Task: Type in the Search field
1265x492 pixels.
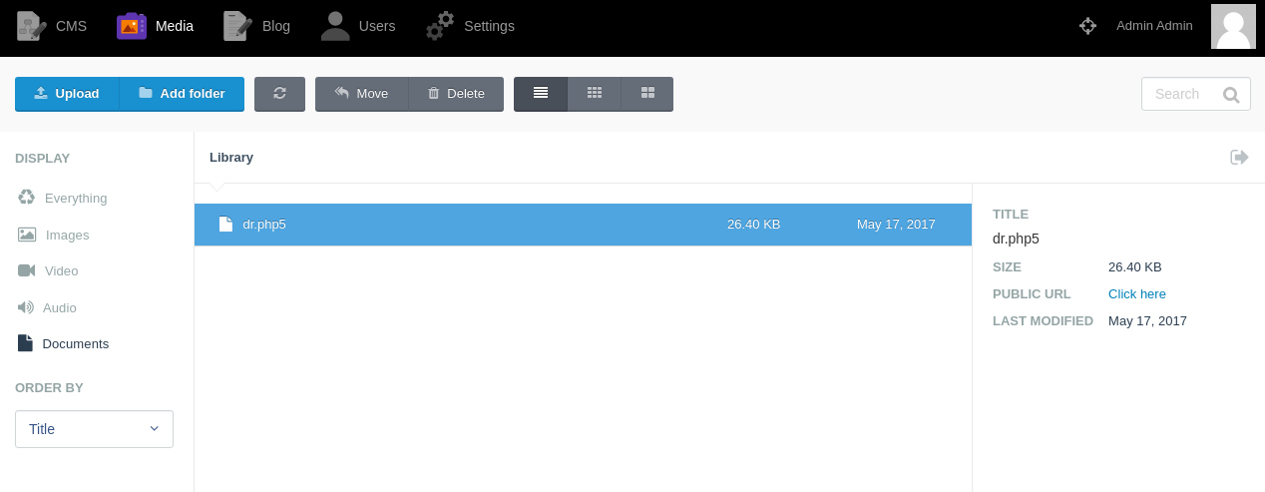Action: 1180,94
